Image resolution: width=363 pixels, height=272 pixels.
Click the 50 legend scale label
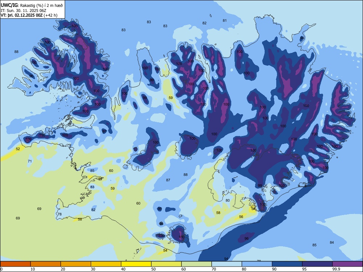point(153,269)
